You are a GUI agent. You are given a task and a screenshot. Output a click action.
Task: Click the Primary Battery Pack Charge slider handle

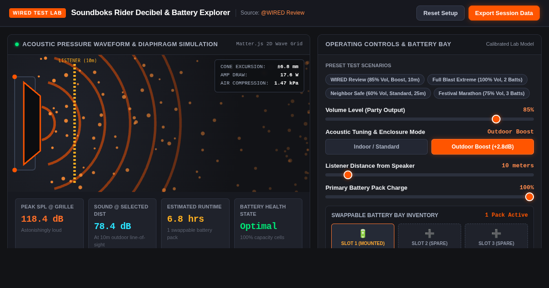[529, 197]
